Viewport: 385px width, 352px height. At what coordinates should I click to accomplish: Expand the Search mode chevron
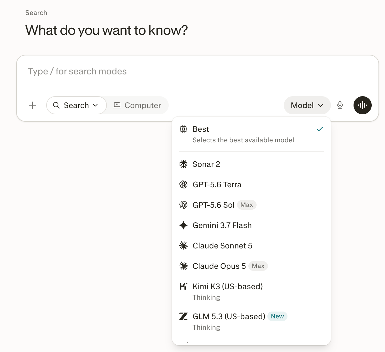point(96,105)
